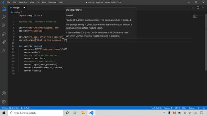Close the unsaved mail.py tab dot

pos(24,8)
